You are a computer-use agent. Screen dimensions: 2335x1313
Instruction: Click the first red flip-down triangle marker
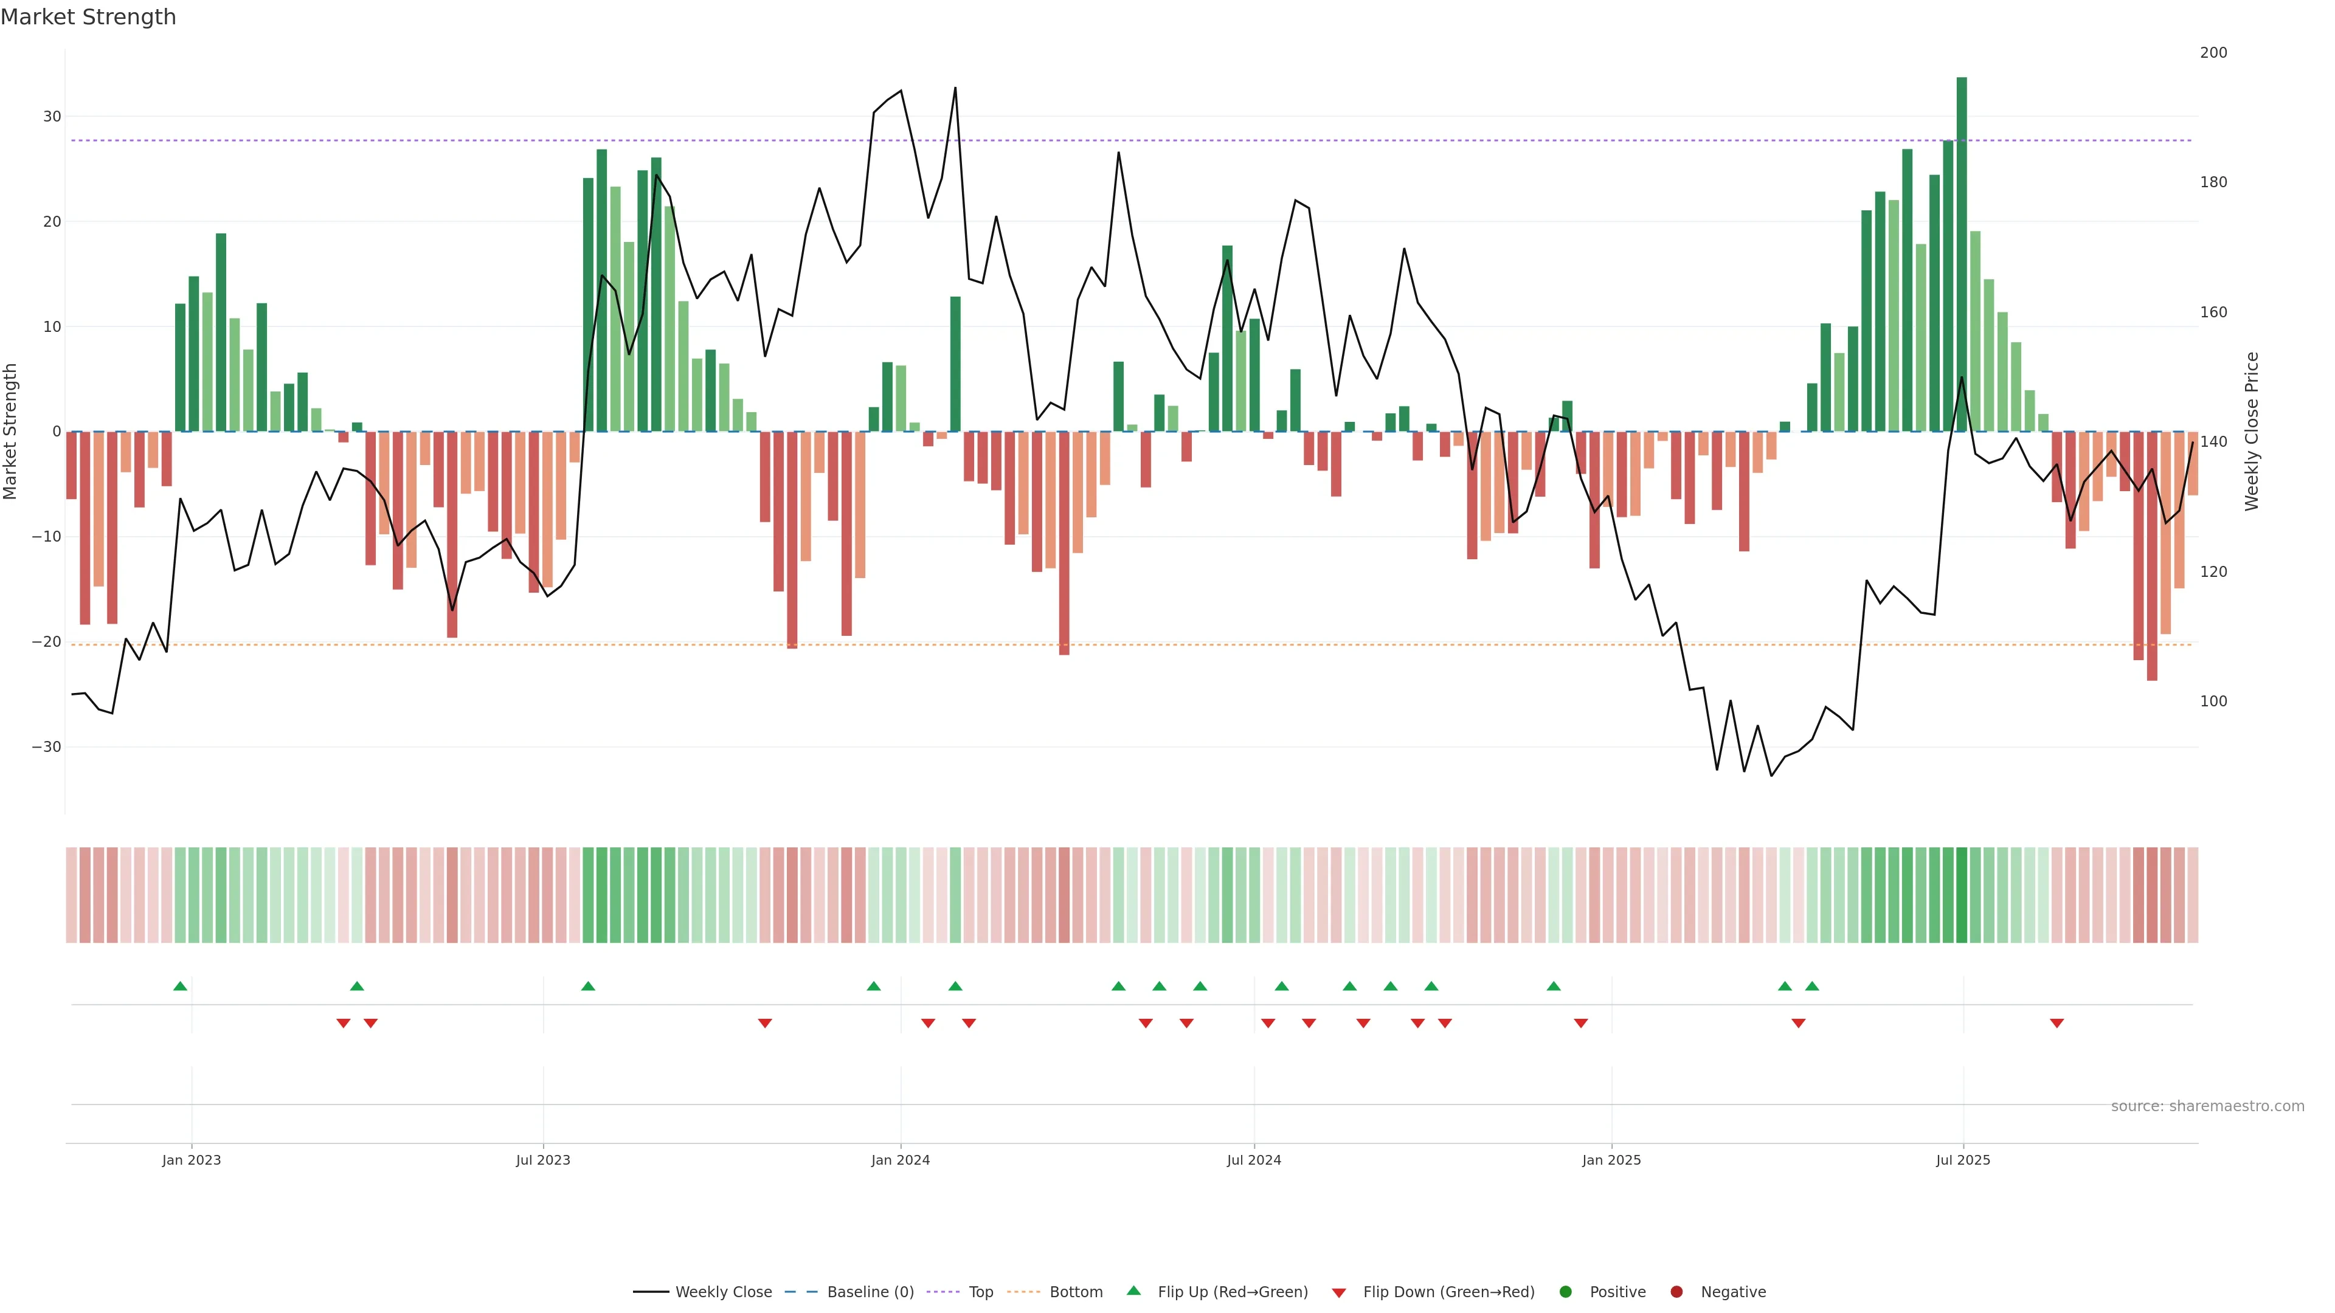tap(344, 1023)
